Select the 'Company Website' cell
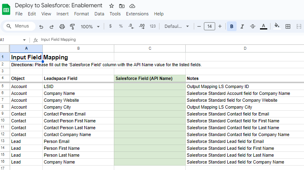The image size is (304, 170). 78,100
